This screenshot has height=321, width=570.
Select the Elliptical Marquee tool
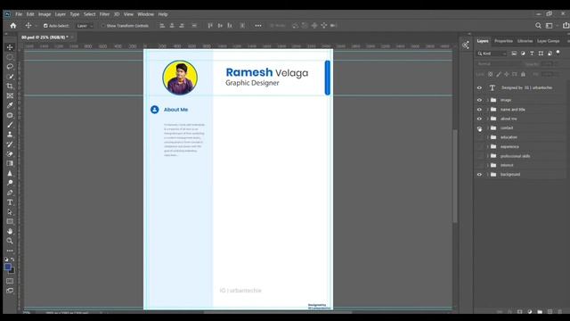click(x=10, y=57)
